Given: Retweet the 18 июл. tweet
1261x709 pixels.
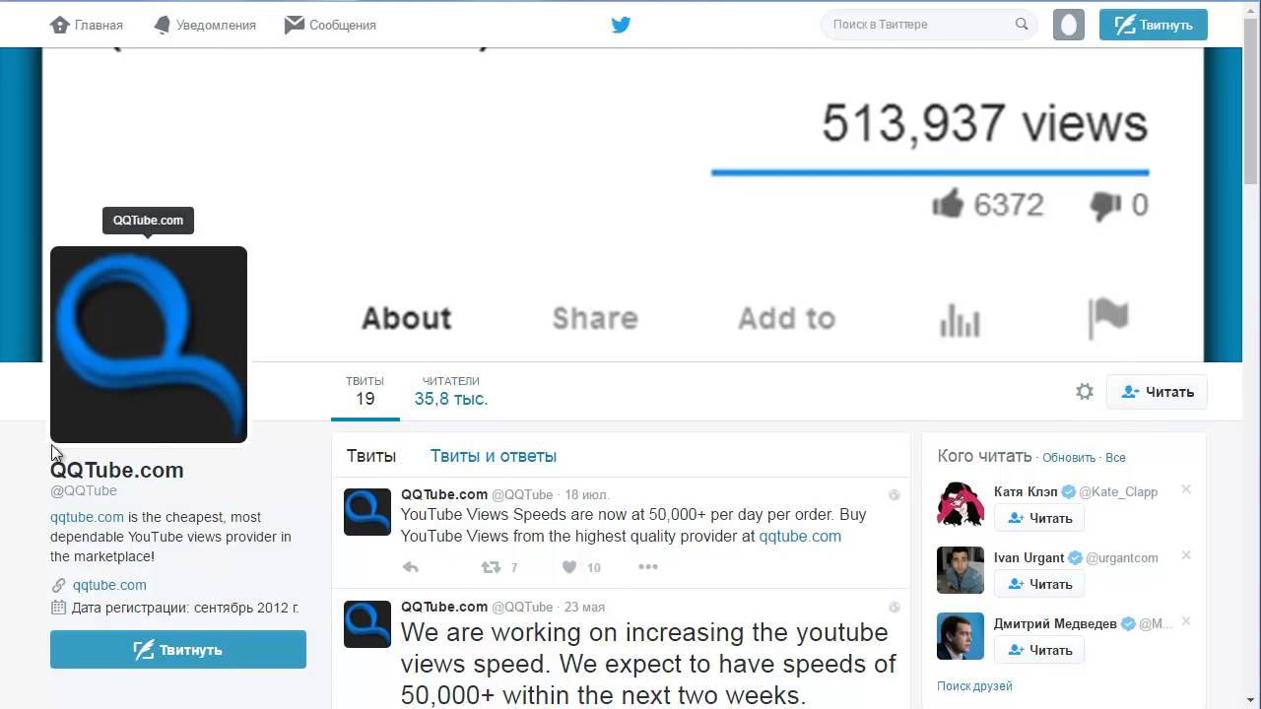Looking at the screenshot, I should click(491, 567).
